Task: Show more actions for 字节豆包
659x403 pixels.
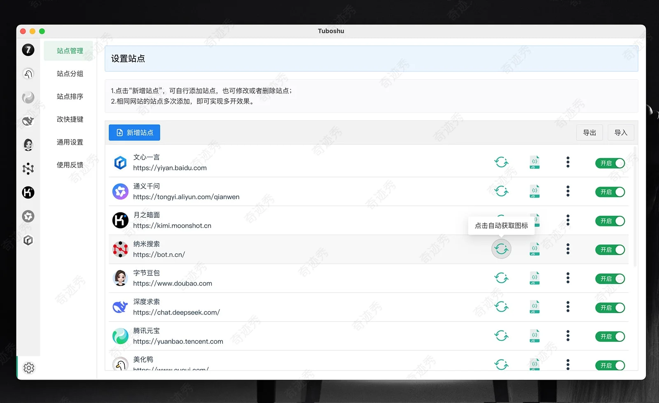Action: tap(568, 278)
